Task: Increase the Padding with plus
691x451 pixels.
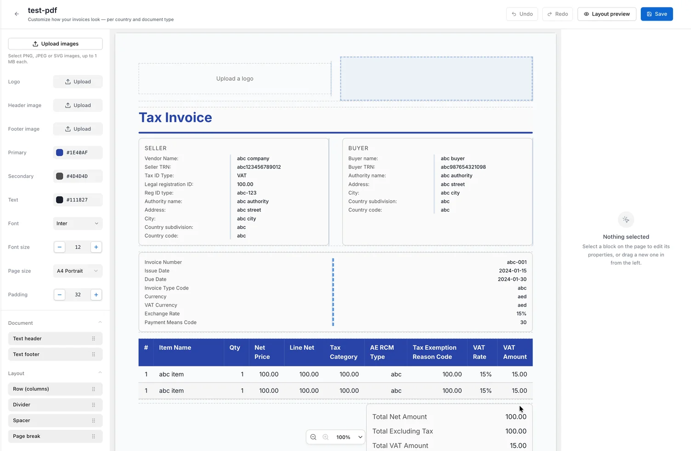Action: (96, 295)
